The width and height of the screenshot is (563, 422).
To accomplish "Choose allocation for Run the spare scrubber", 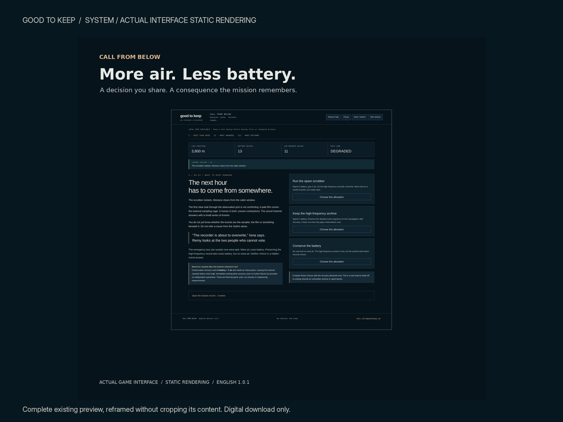I will pyautogui.click(x=332, y=197).
